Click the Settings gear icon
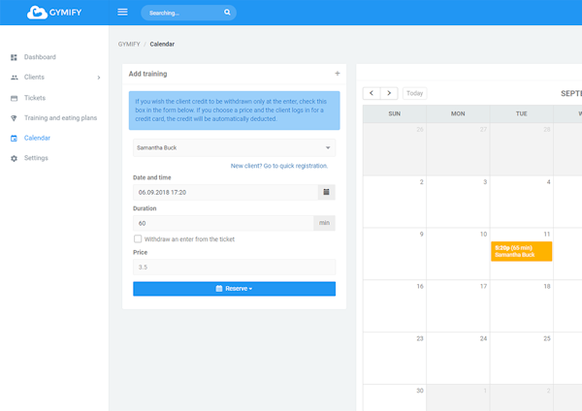Viewport: 582px width, 411px height. (14, 158)
